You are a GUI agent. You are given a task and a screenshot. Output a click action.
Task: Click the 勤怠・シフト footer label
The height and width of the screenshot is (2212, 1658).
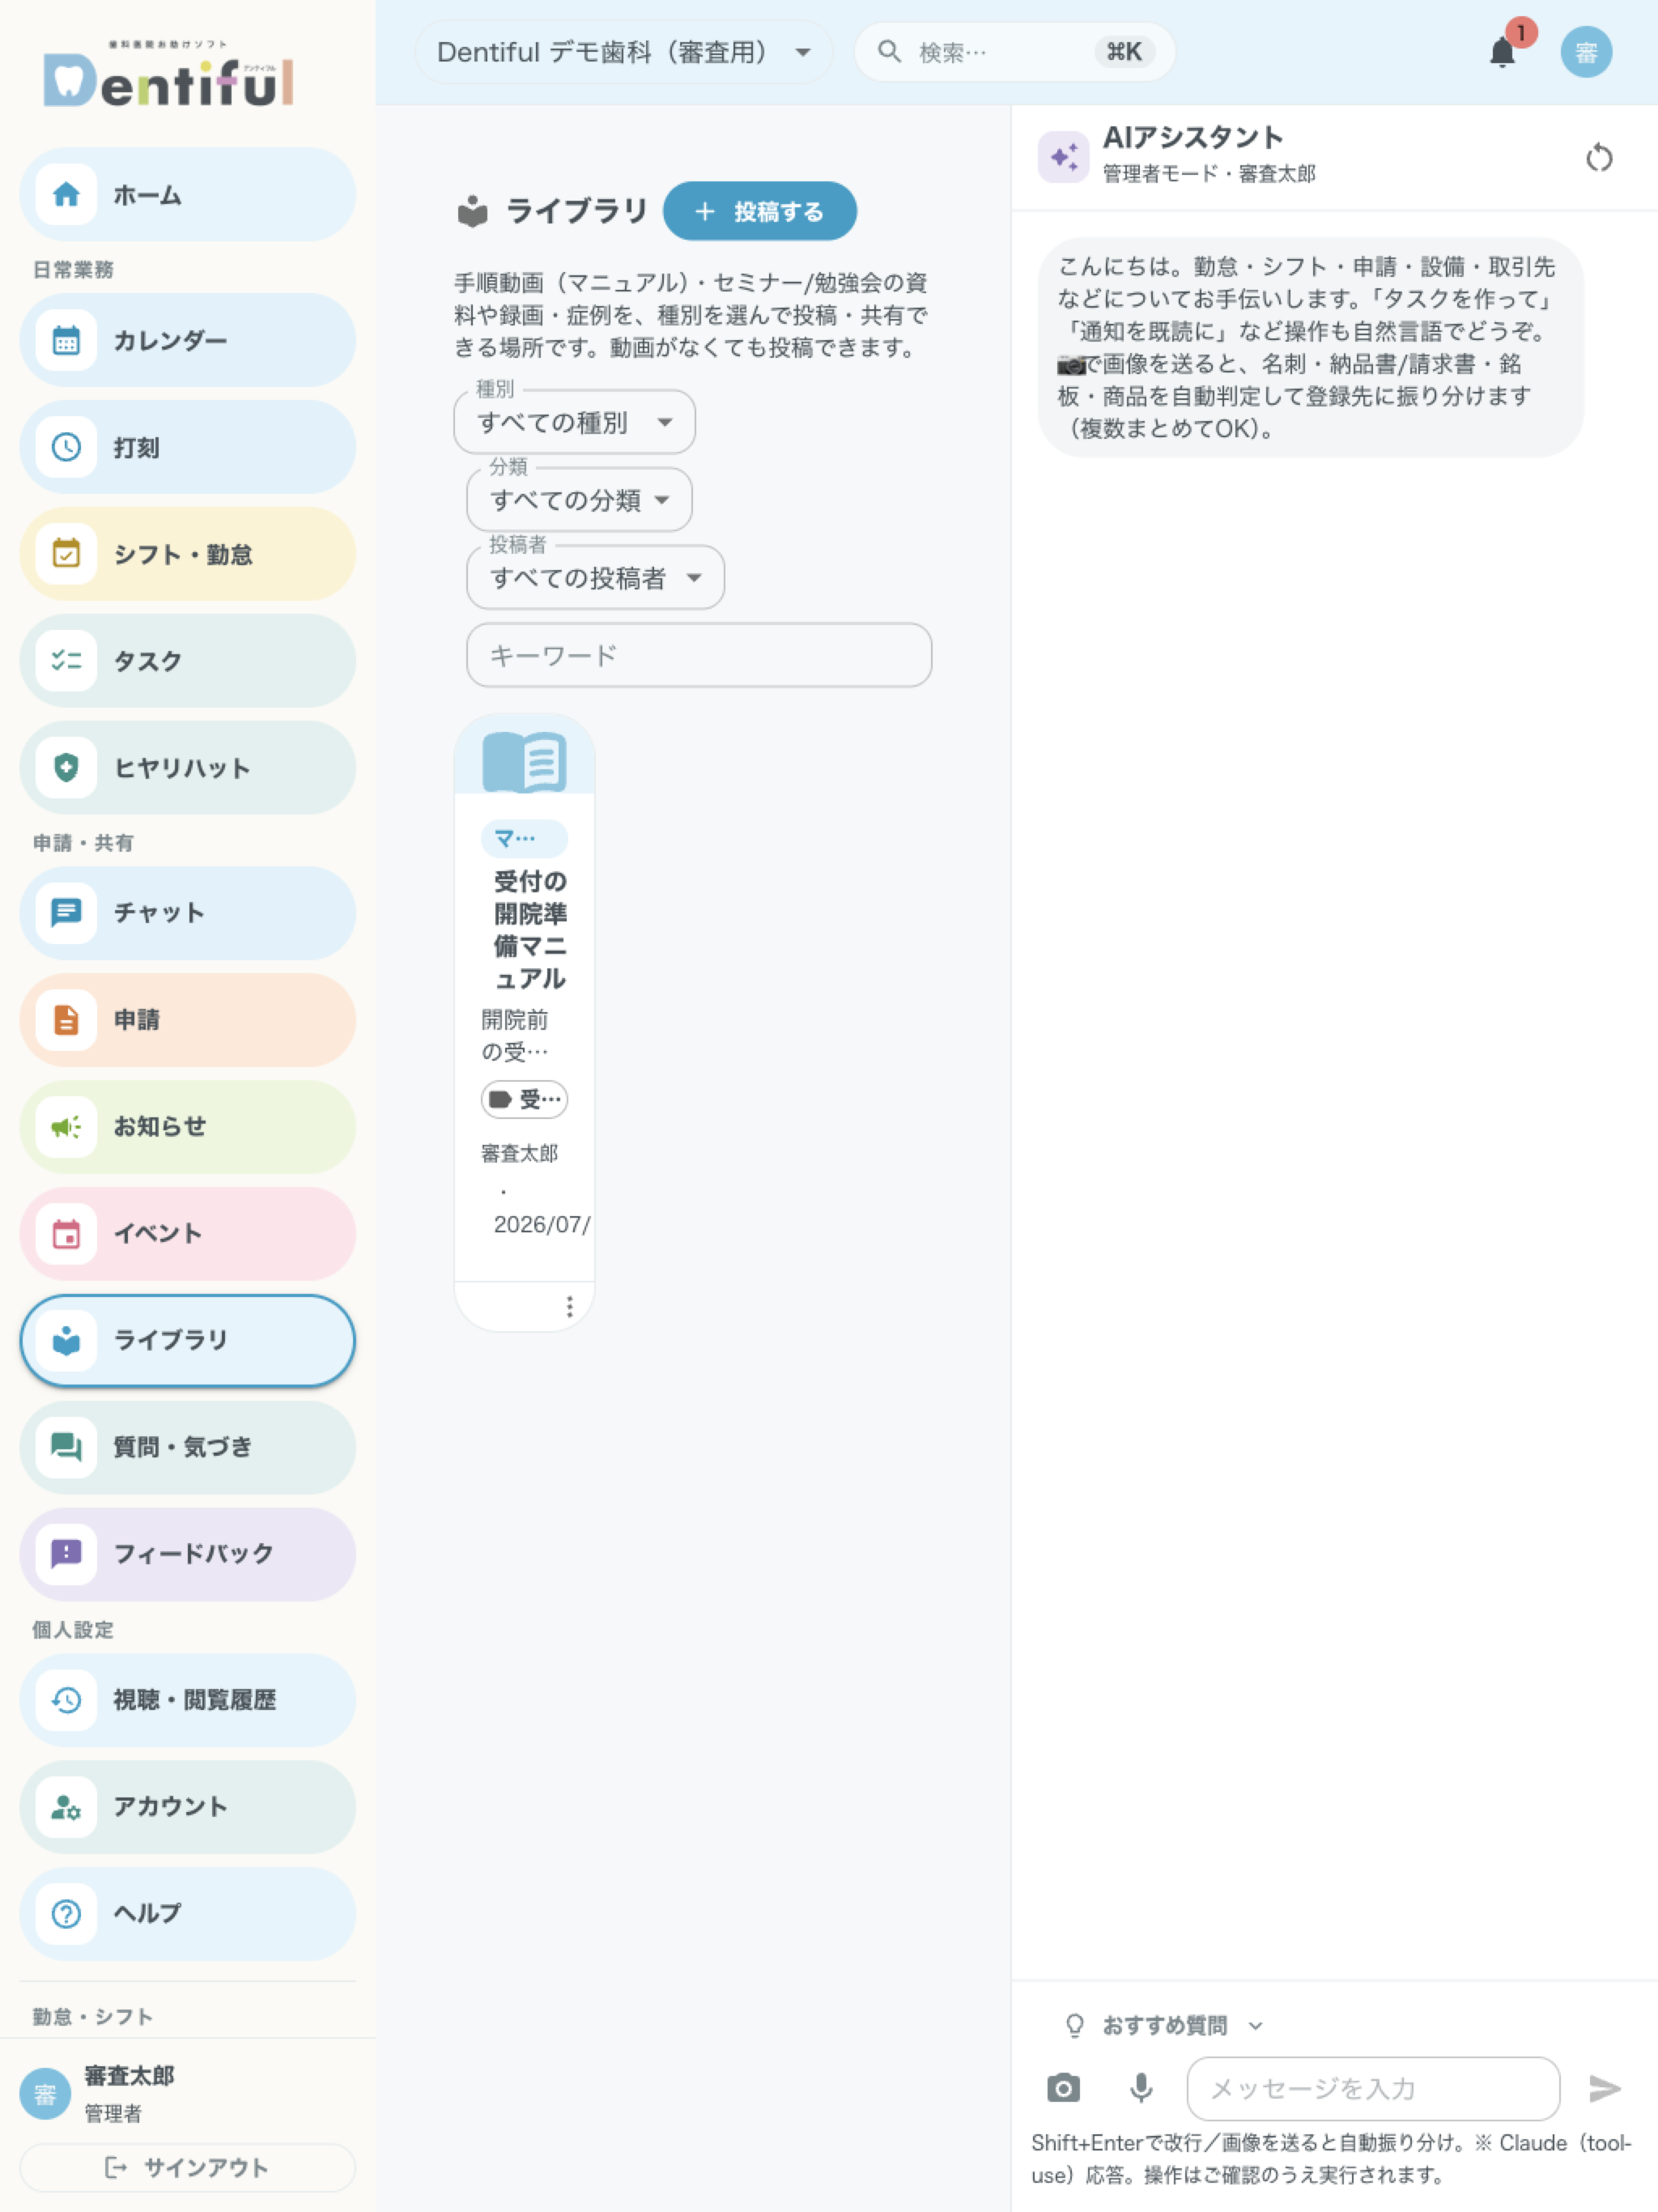point(92,2016)
